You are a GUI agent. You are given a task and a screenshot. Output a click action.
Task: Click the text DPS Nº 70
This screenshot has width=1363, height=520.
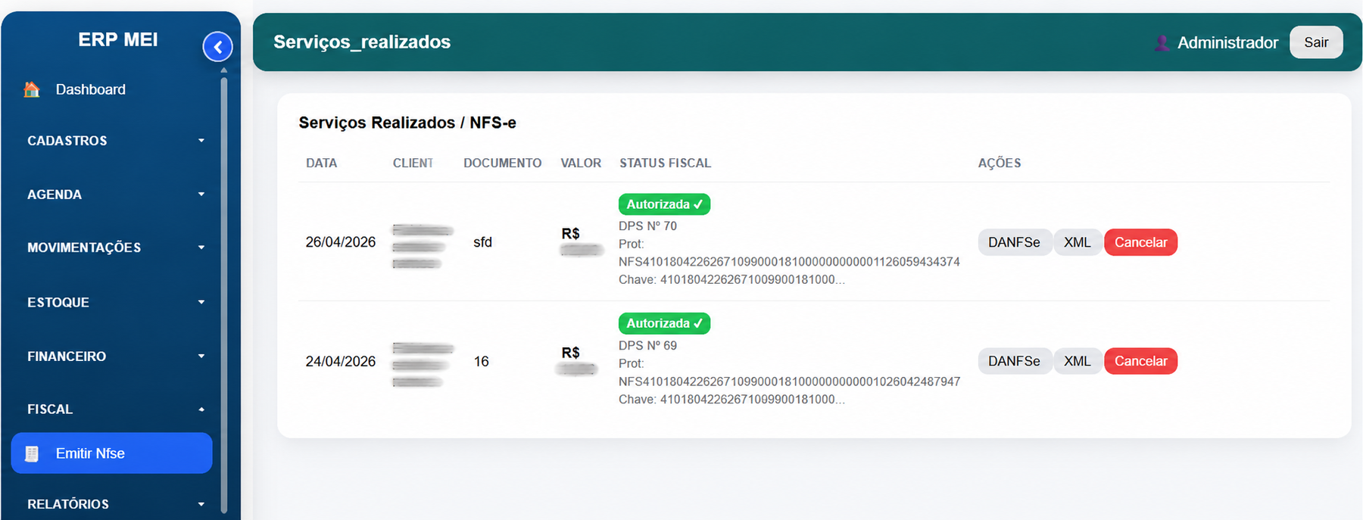(648, 226)
